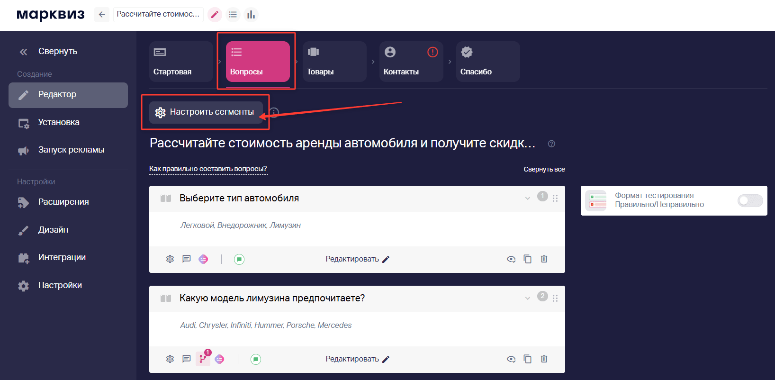
Task: Click the info icon beside Настроить сегменты
Action: point(274,112)
